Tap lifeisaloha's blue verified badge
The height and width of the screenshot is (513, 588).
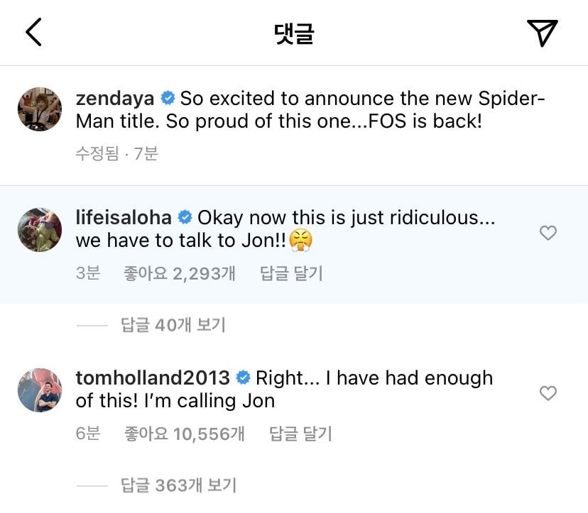pyautogui.click(x=185, y=217)
